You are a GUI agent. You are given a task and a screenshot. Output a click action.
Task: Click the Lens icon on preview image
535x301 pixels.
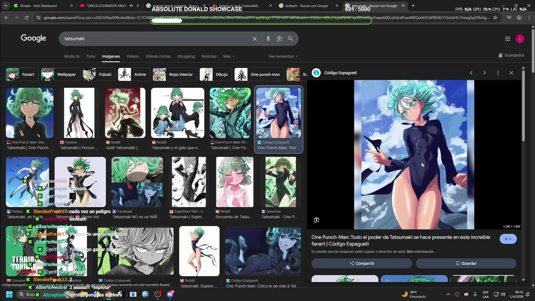click(x=316, y=220)
